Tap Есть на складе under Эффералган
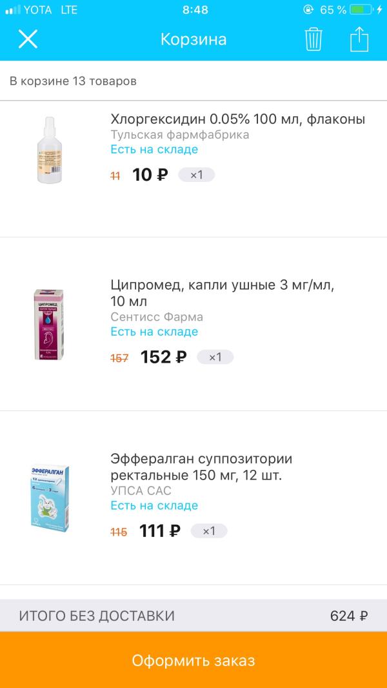Image resolution: width=387 pixels, height=688 pixels. [154, 505]
